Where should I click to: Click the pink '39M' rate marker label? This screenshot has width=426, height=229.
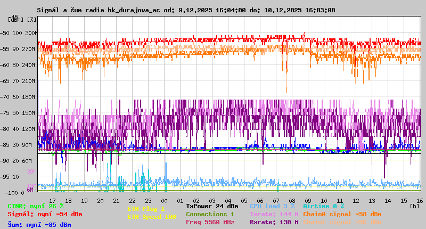pos(31,171)
